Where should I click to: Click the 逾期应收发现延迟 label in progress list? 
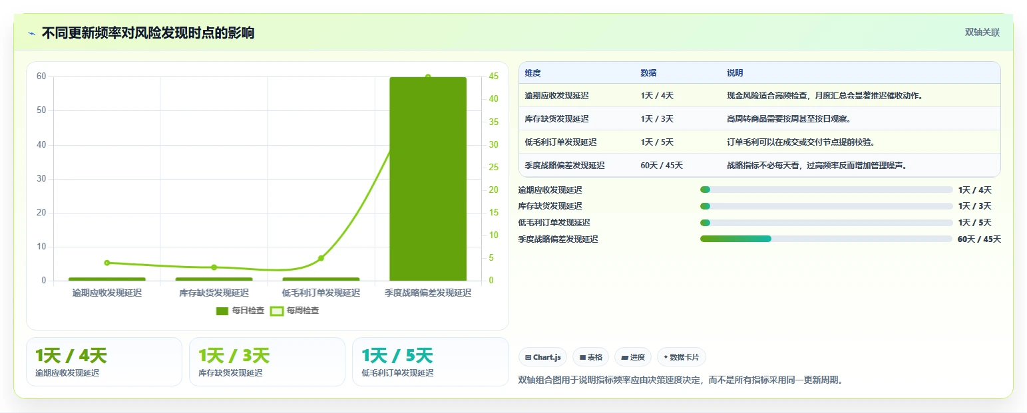tap(550, 190)
